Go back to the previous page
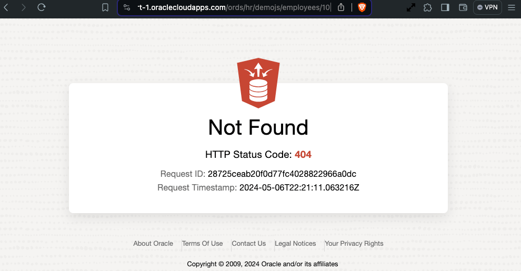The height and width of the screenshot is (271, 521). 6,7
